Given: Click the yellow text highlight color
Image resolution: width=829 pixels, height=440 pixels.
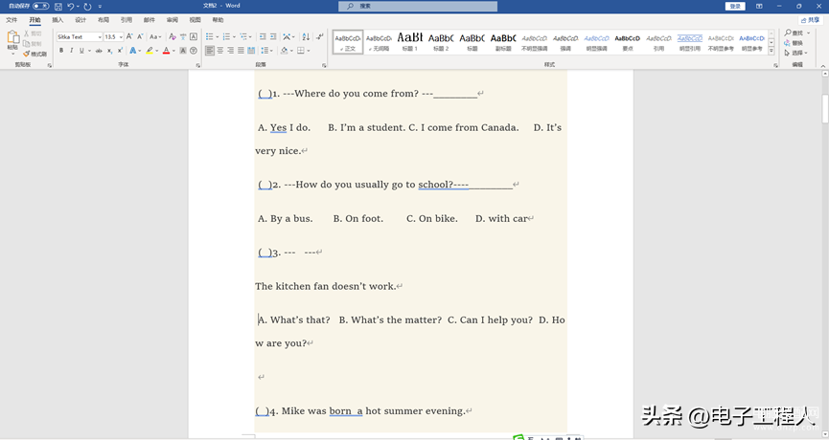Looking at the screenshot, I should (150, 51).
